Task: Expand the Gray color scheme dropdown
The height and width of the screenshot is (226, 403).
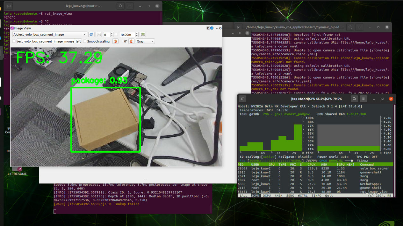Action: pos(145,41)
